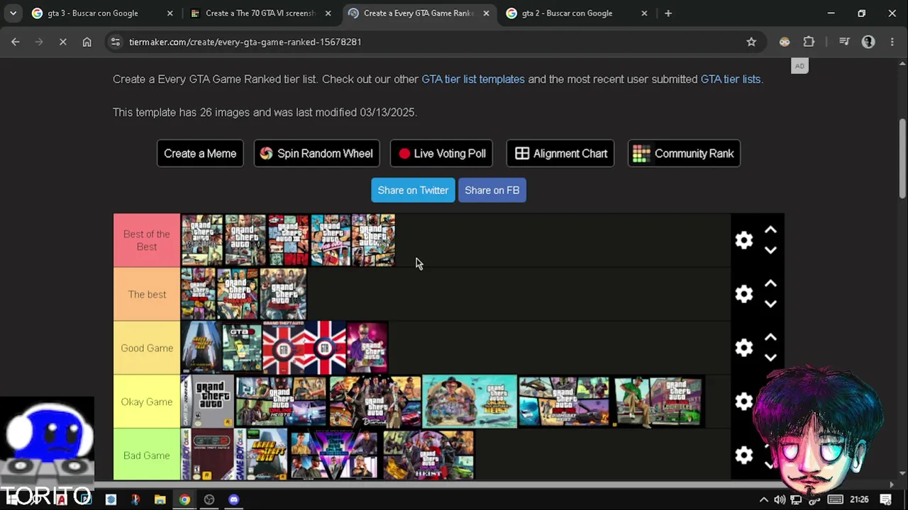Open settings gear for Good Game row
Viewport: 908px width, 510px height.
coord(743,348)
